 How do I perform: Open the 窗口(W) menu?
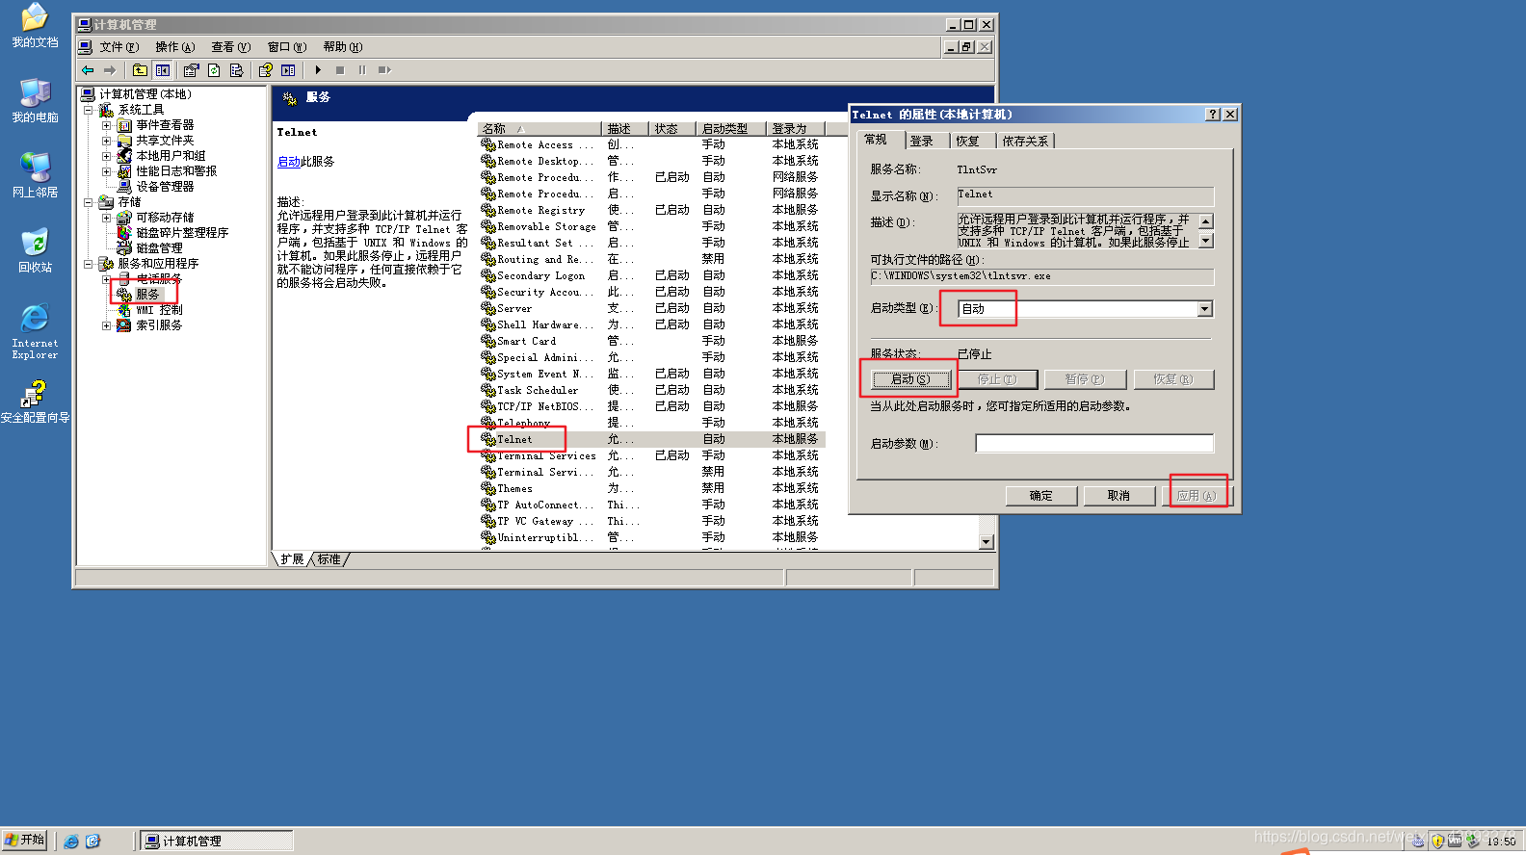(287, 47)
